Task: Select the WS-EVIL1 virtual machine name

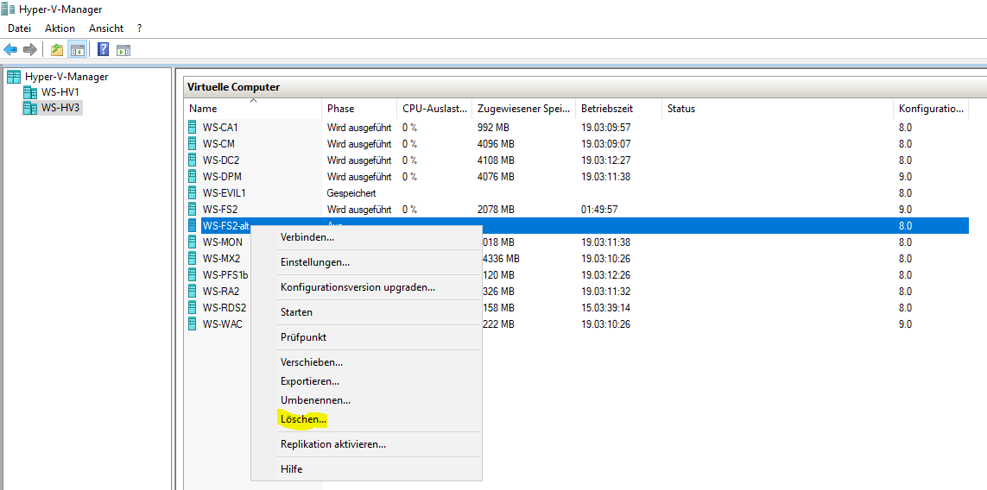Action: [x=225, y=192]
